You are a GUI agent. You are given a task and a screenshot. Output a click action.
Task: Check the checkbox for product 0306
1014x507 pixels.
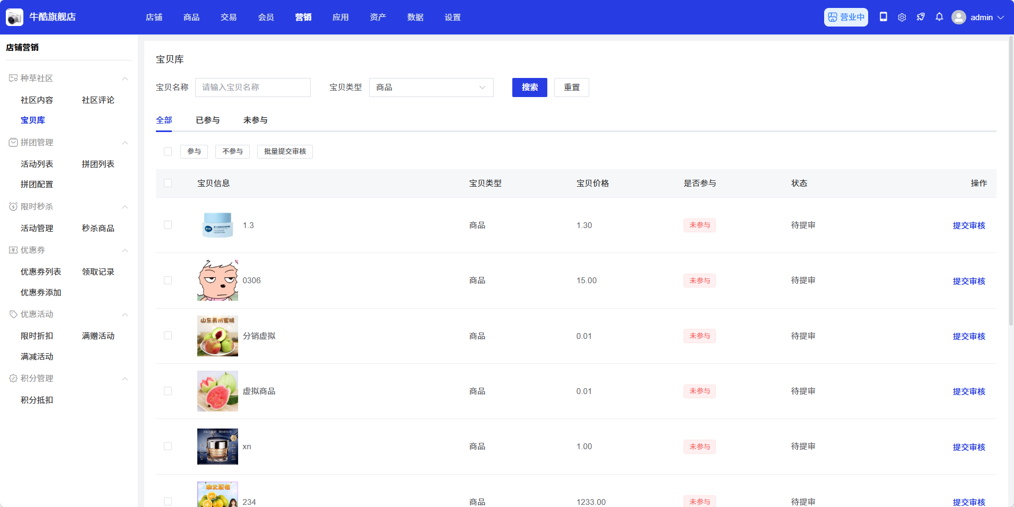click(x=168, y=281)
